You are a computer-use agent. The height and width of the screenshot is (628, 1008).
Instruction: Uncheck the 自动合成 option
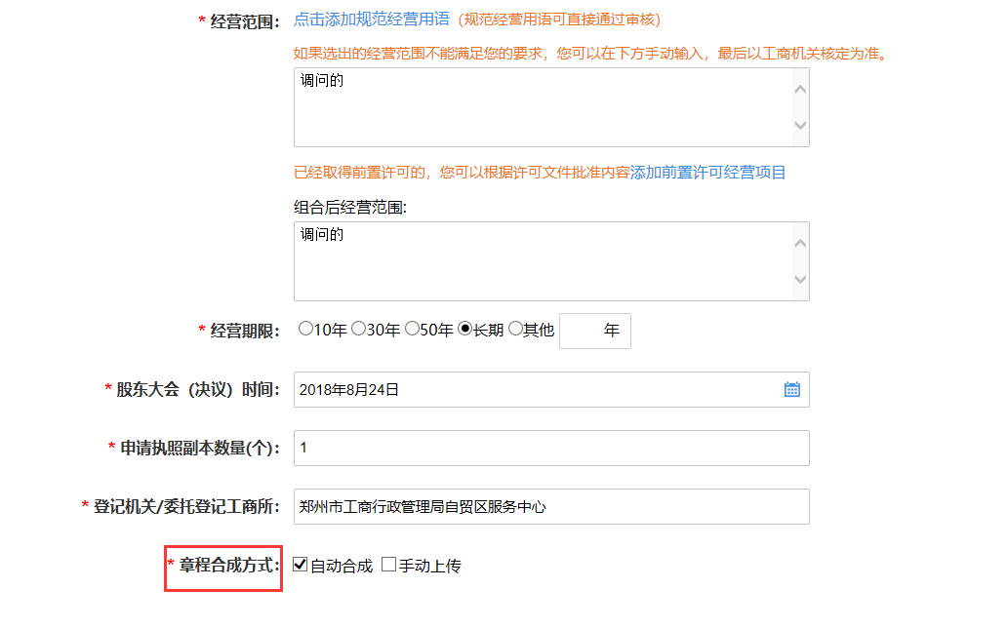pyautogui.click(x=297, y=564)
